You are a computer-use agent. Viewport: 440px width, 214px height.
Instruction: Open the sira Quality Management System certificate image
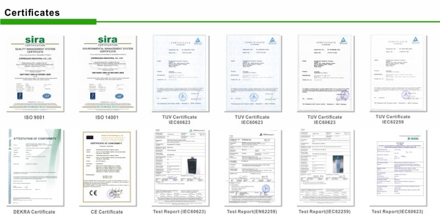pyautogui.click(x=35, y=73)
